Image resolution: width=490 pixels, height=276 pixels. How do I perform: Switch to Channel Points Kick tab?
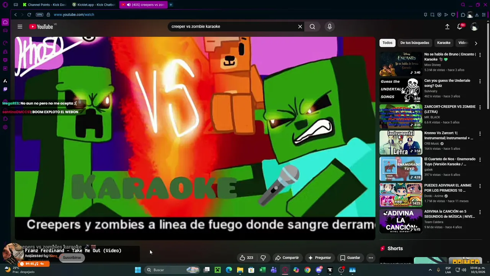point(45,5)
